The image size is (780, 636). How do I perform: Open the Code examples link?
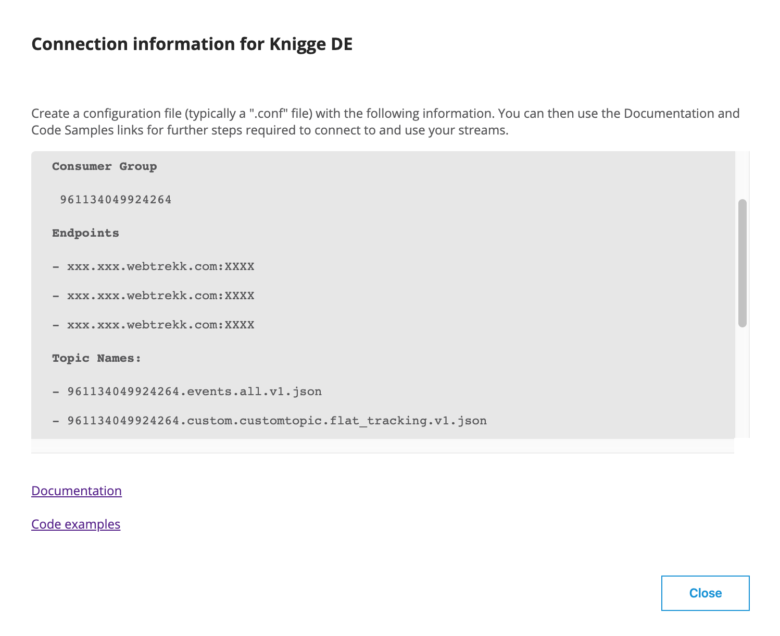pos(76,524)
